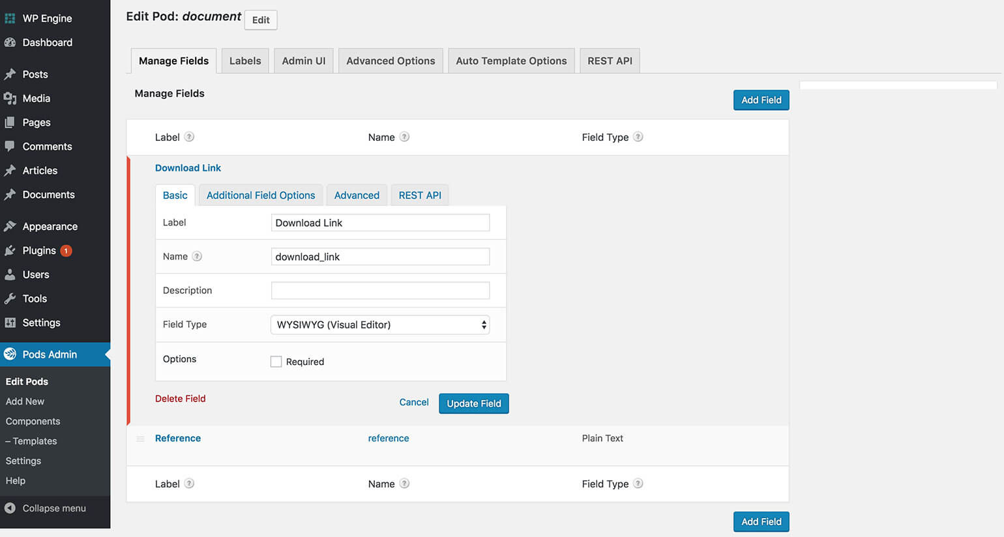Grab the drag handle on Reference row

pos(140,439)
